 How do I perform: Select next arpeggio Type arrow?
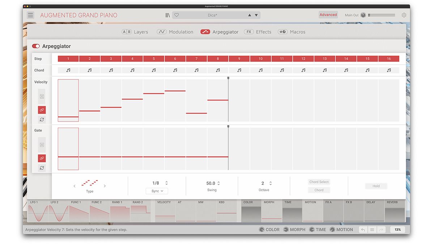(105, 186)
